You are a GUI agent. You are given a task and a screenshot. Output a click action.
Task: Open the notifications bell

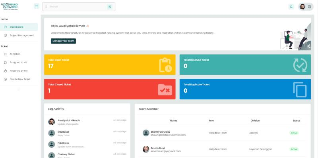pos(291,7)
